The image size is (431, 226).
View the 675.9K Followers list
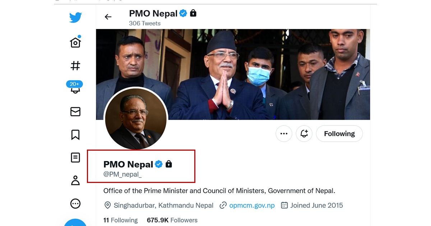click(172, 220)
